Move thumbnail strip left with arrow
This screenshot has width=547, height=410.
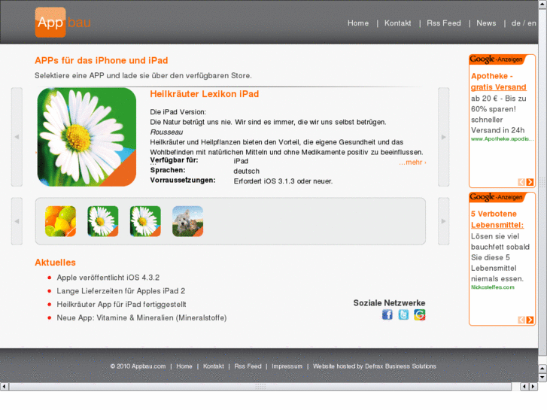pos(17,221)
